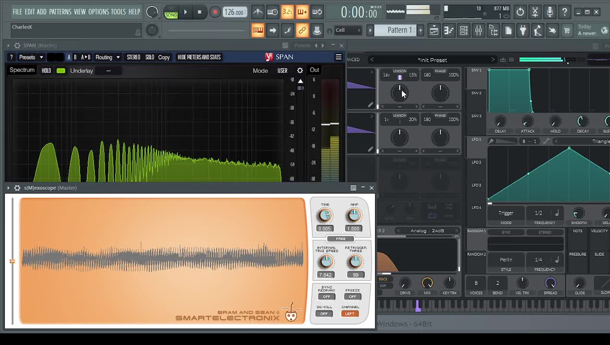The height and width of the screenshot is (345, 610).
Task: Toggle DC-KILL switch in s(M)exoscope
Action: [x=324, y=314]
